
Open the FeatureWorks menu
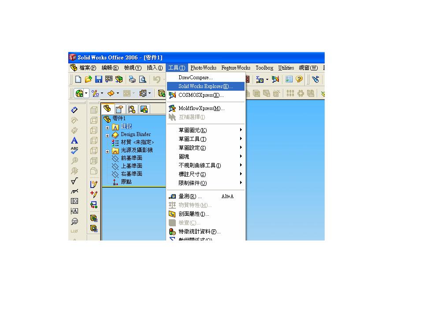point(236,68)
